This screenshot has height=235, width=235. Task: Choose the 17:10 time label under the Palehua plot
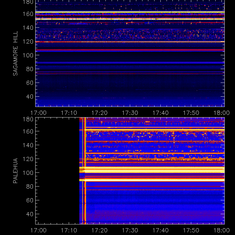pos(69,230)
